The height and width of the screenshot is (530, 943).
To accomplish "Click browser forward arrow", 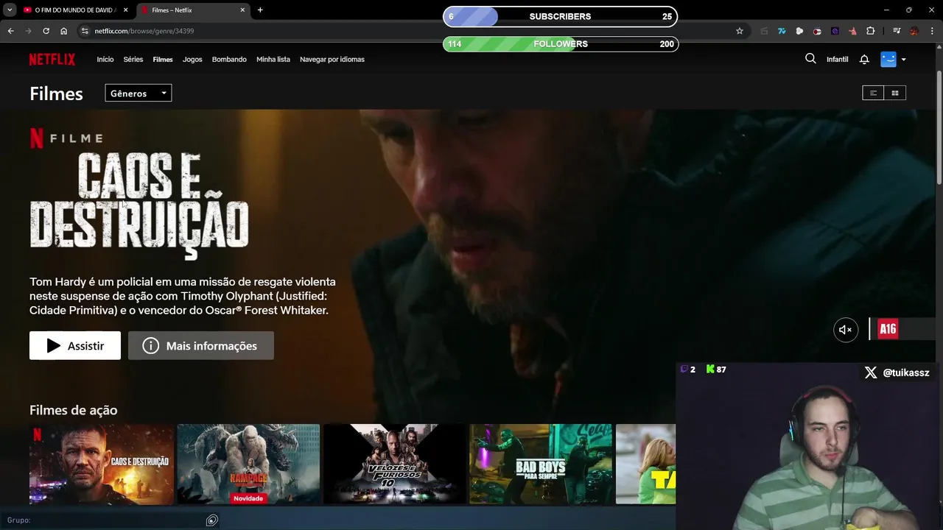I will [x=28, y=31].
